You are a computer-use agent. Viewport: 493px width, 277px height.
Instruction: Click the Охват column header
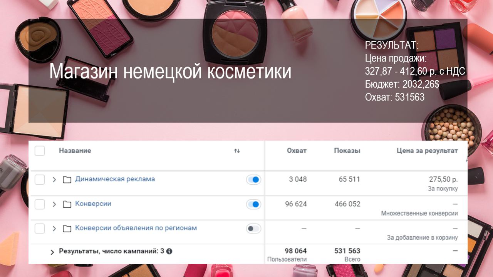(297, 151)
